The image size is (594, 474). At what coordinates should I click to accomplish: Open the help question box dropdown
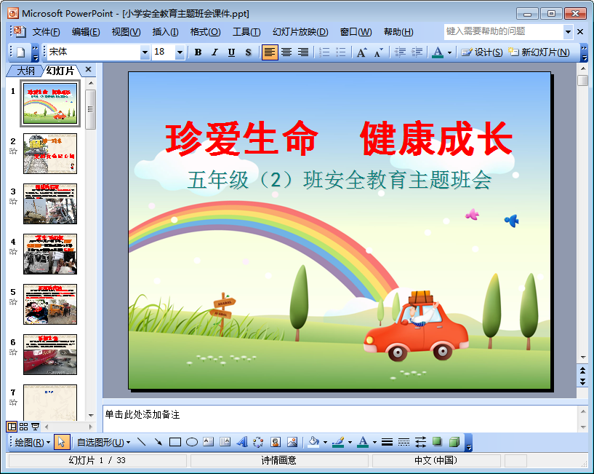[568, 32]
